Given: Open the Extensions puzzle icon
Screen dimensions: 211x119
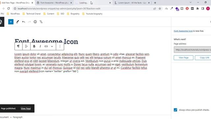Looking at the screenshot, I should (x=197, y=9).
